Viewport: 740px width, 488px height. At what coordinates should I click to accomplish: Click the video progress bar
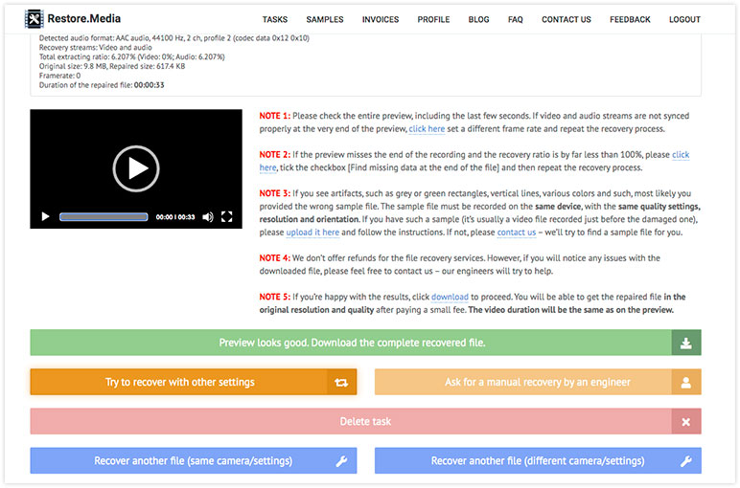[104, 216]
